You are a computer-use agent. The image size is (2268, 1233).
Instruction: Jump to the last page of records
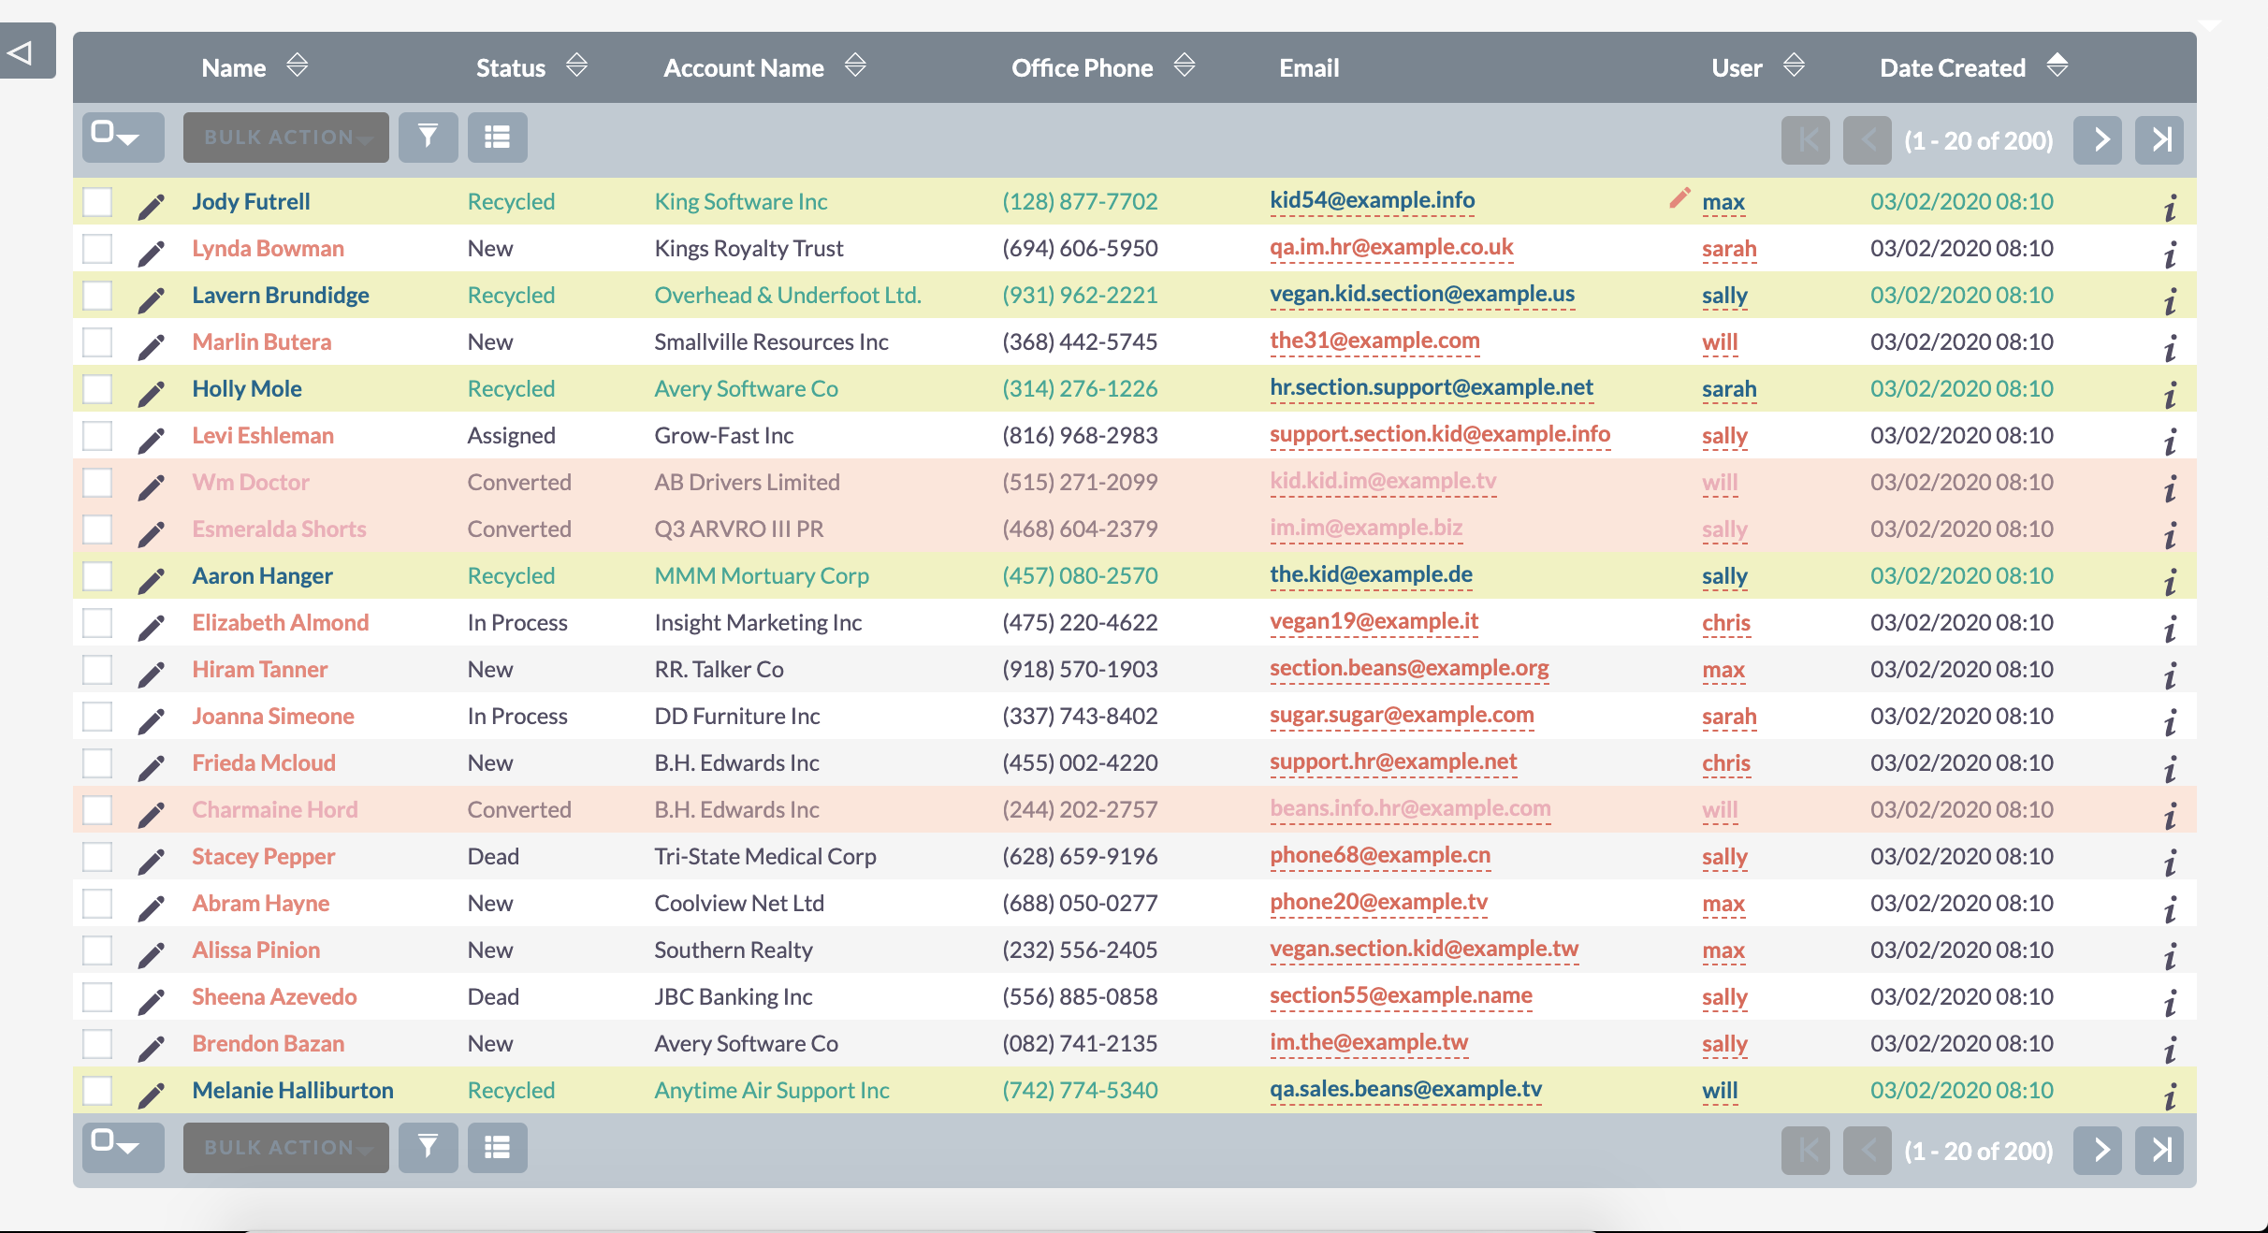(2159, 138)
